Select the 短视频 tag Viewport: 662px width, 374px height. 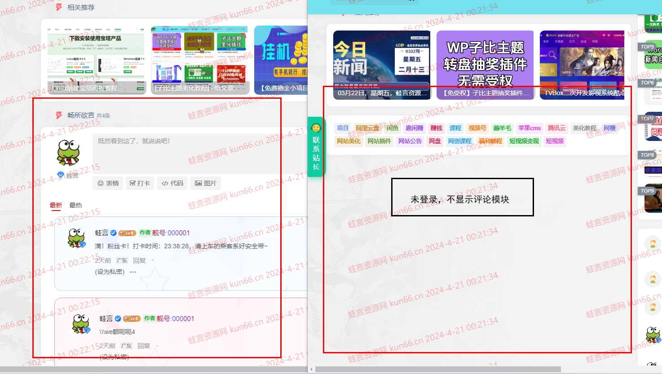(555, 141)
